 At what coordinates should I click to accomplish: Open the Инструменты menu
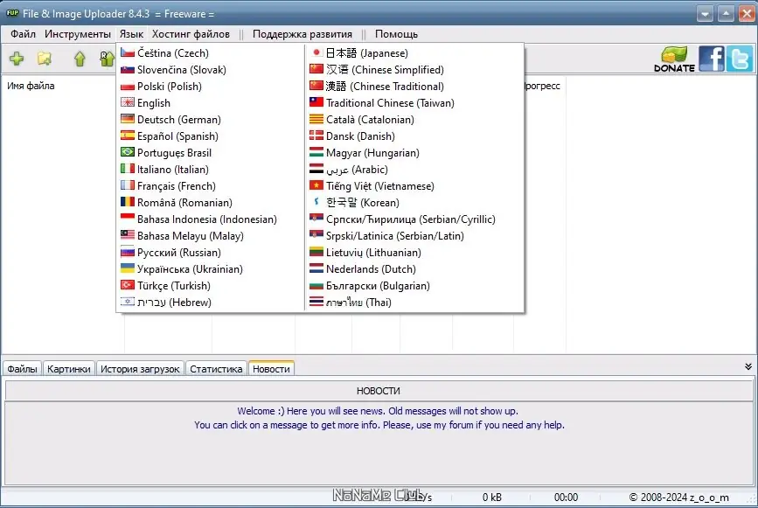tap(77, 34)
